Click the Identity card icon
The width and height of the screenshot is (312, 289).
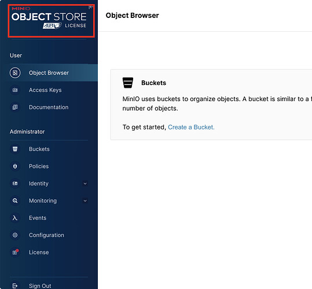pyautogui.click(x=15, y=183)
